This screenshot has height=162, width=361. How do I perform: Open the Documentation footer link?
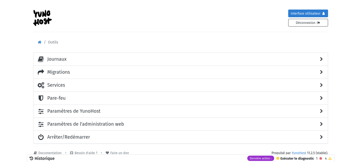48,153
